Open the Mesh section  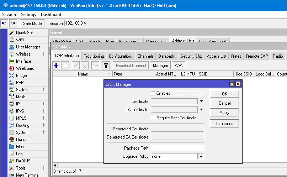pos(21,97)
